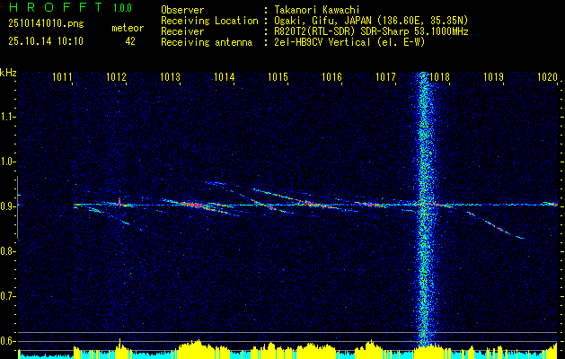Click the 1011 time axis marker
Viewport: 565px width, 359px height.
click(62, 76)
